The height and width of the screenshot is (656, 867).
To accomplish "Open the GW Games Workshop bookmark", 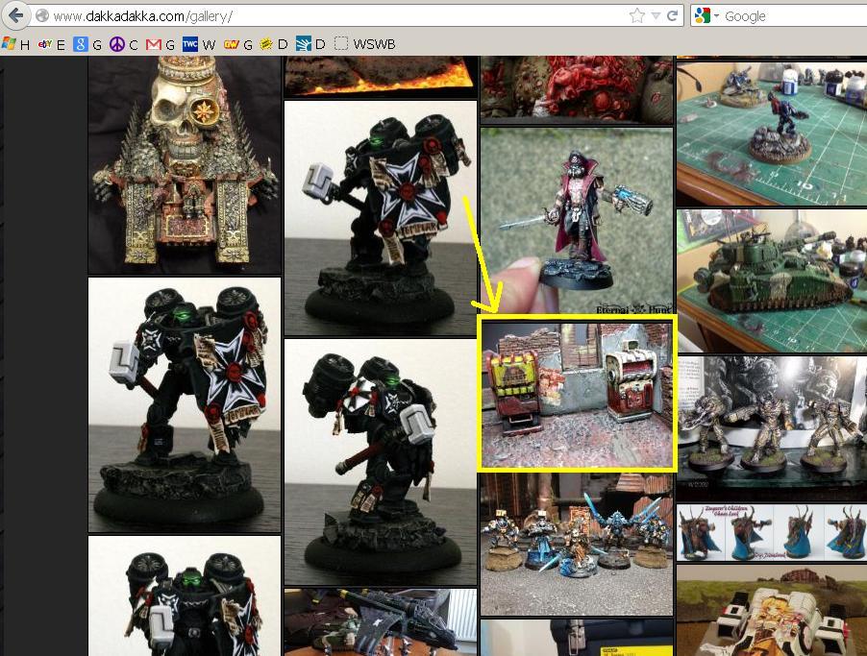I will [237, 44].
